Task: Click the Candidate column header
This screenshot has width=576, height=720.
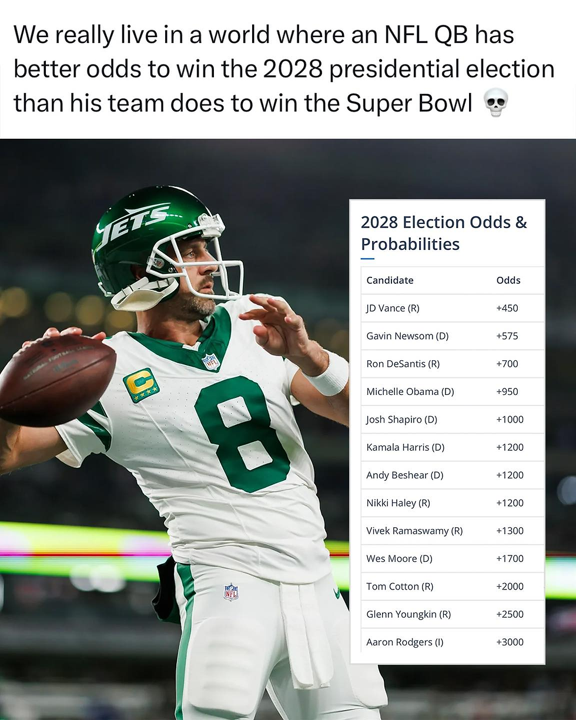Action: point(390,280)
